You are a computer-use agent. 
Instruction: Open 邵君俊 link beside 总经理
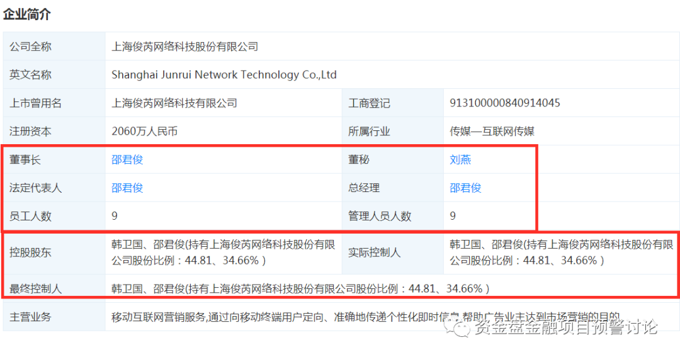pyautogui.click(x=465, y=188)
